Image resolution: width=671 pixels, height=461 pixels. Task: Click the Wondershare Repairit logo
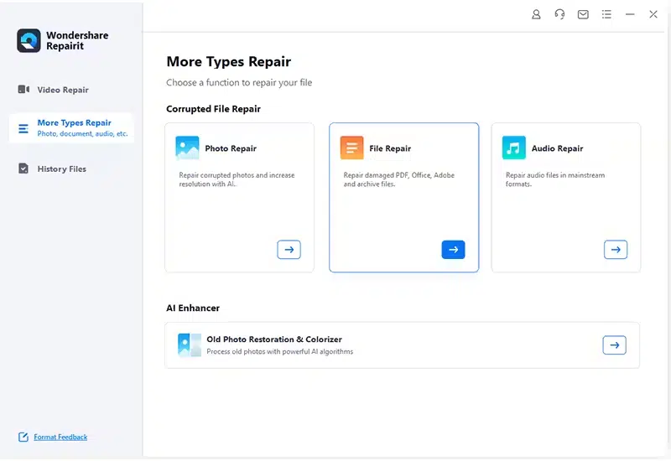[29, 41]
